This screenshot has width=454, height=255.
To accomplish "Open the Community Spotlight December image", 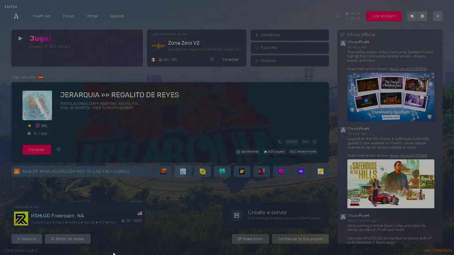I will (391, 97).
